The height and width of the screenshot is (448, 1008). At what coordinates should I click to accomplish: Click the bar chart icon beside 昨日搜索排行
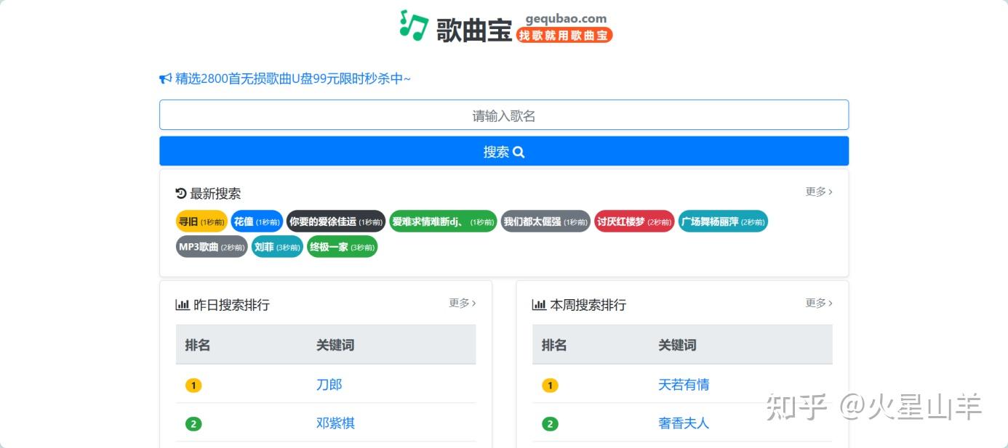point(183,304)
